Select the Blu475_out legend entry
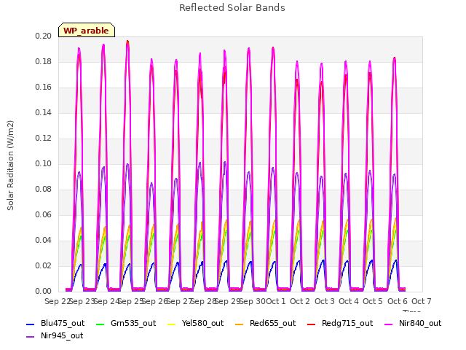The image size is (466, 350). pyautogui.click(x=55, y=323)
